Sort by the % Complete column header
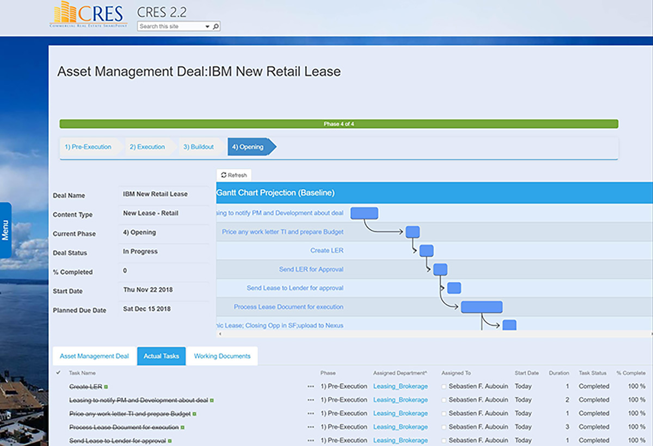 coord(631,373)
